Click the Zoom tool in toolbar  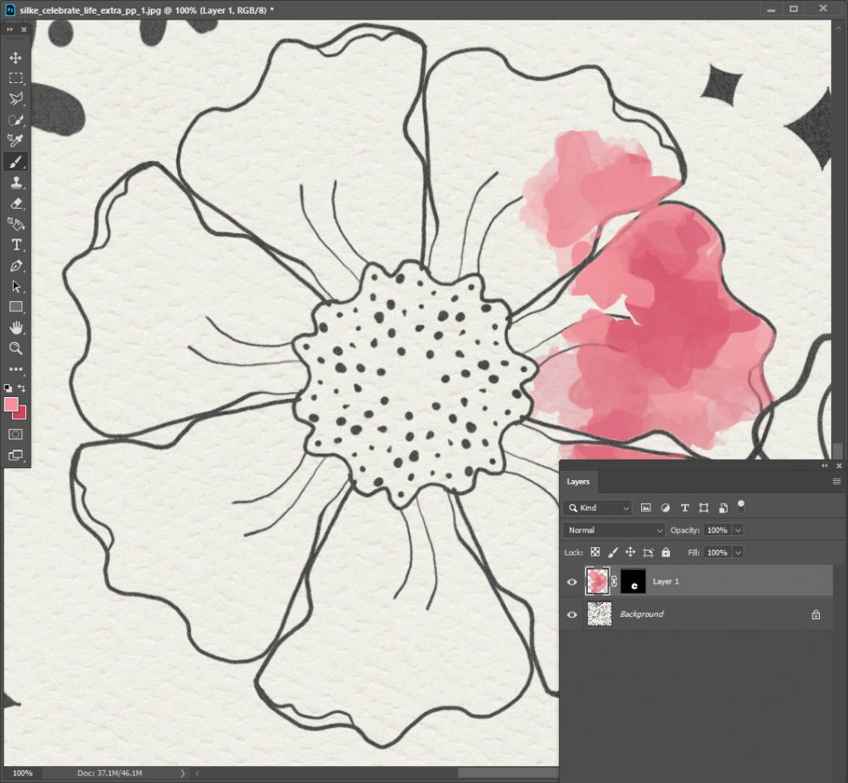click(15, 349)
